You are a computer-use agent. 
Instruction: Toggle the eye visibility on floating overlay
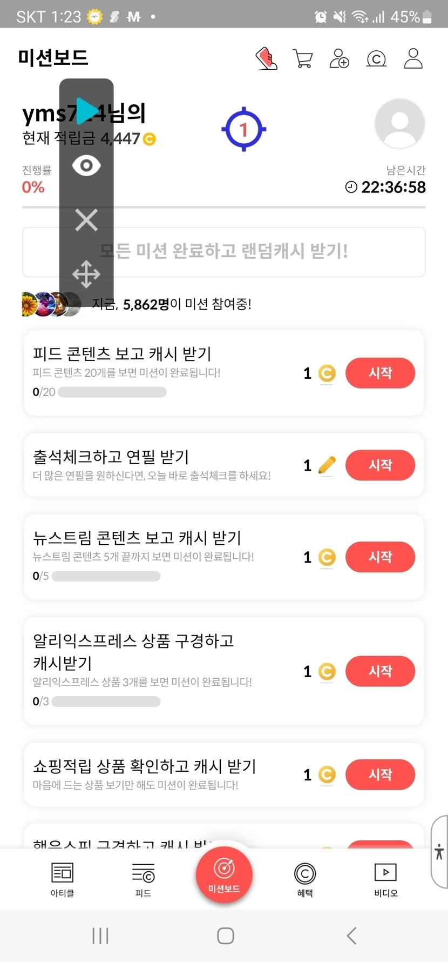(x=86, y=165)
